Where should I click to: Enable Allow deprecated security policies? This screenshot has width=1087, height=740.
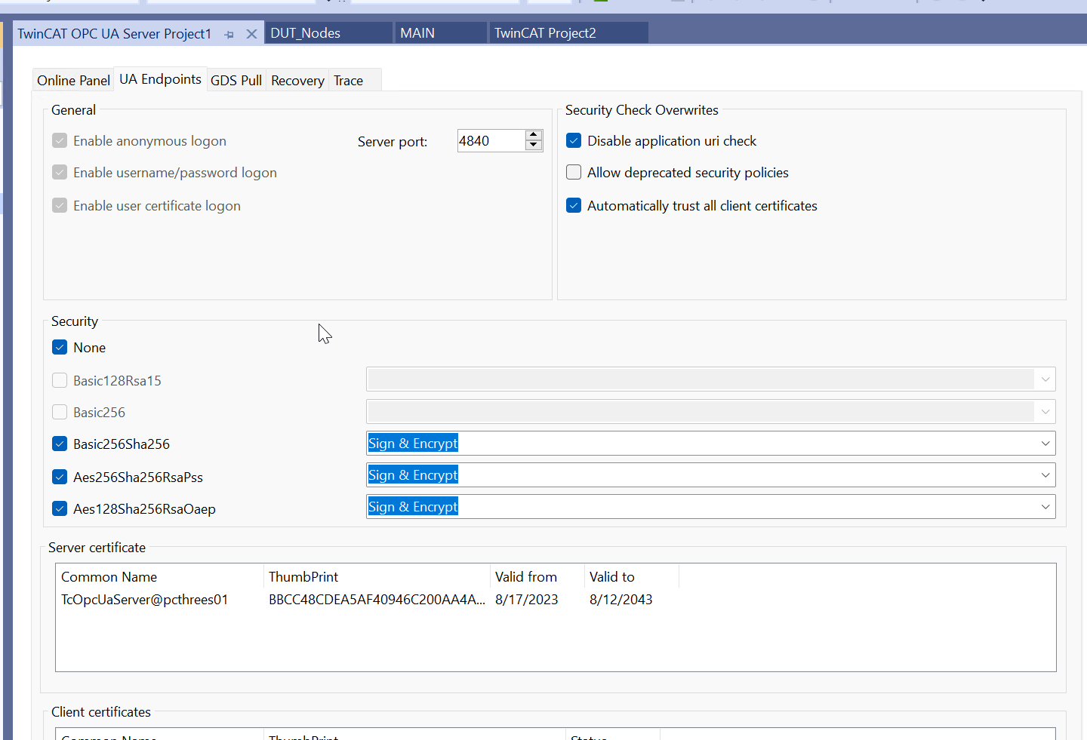574,173
